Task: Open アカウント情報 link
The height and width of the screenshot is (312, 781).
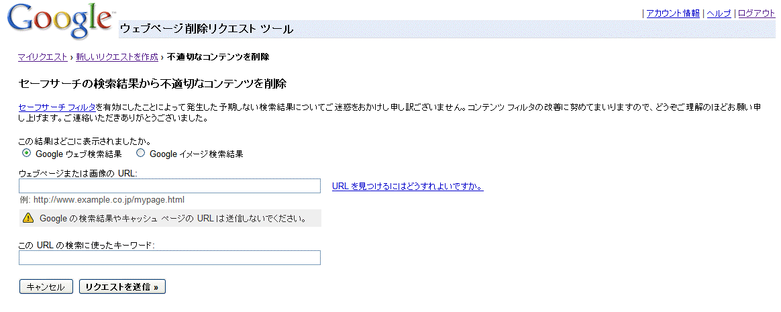Action: tap(673, 13)
